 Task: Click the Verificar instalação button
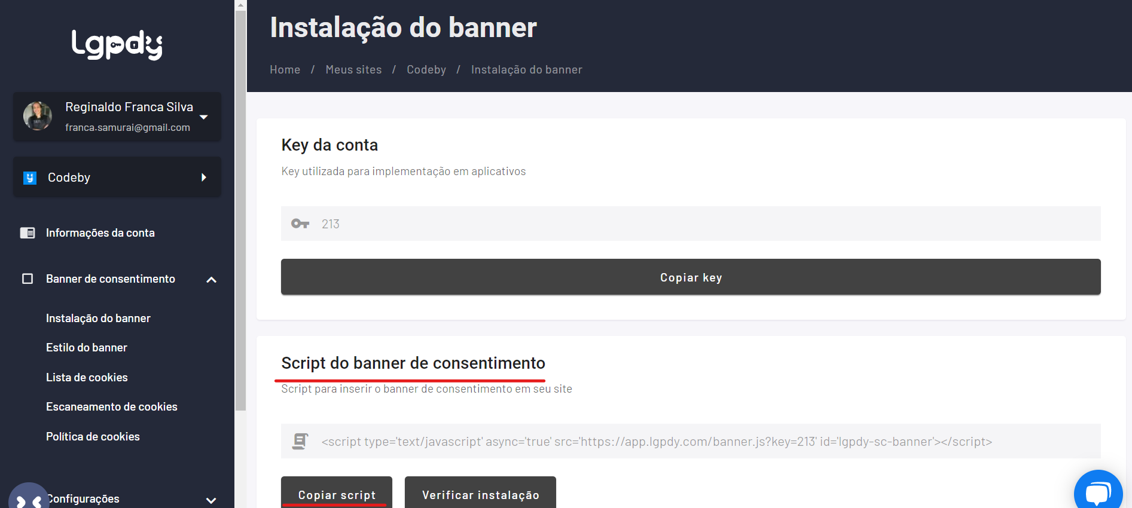tap(480, 494)
